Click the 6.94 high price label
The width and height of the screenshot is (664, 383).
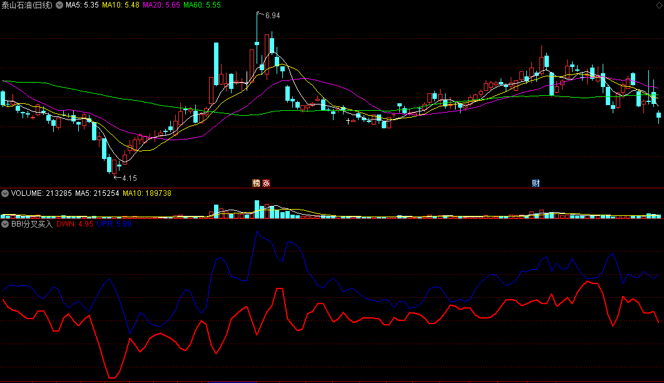[x=273, y=16]
